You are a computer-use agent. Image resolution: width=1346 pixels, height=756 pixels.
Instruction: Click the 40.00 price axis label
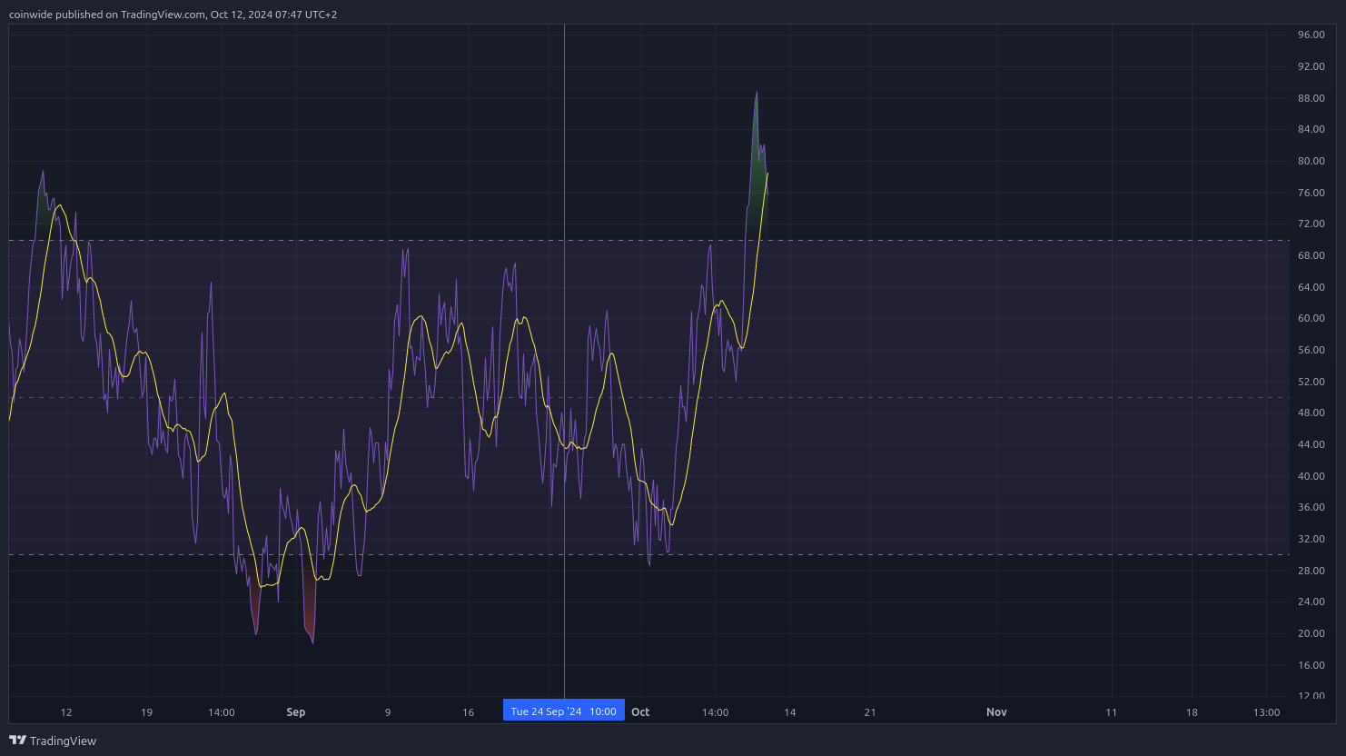click(1311, 476)
